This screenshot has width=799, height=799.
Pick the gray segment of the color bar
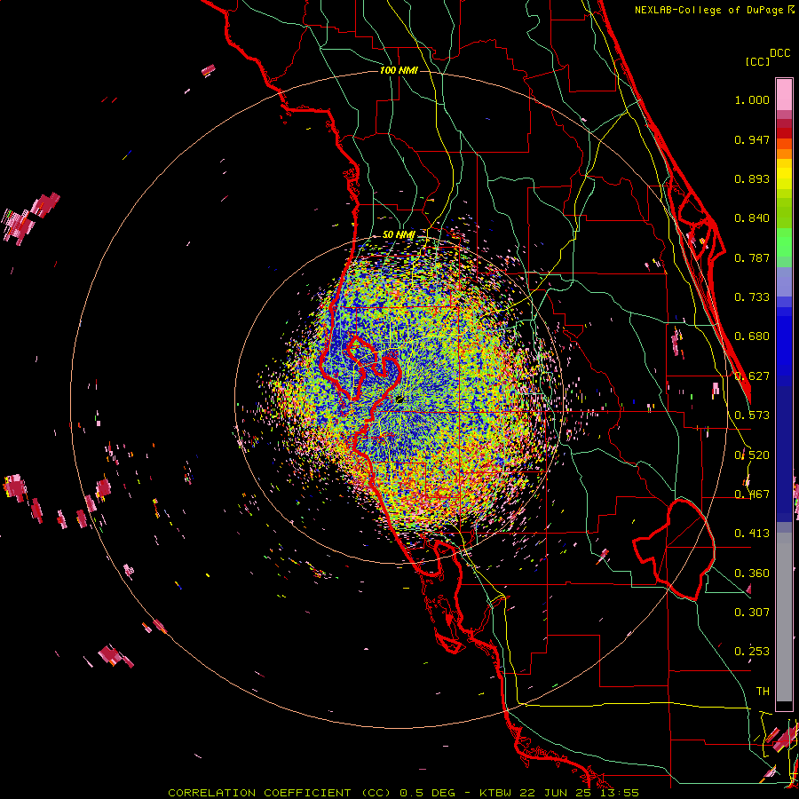pyautogui.click(x=784, y=617)
